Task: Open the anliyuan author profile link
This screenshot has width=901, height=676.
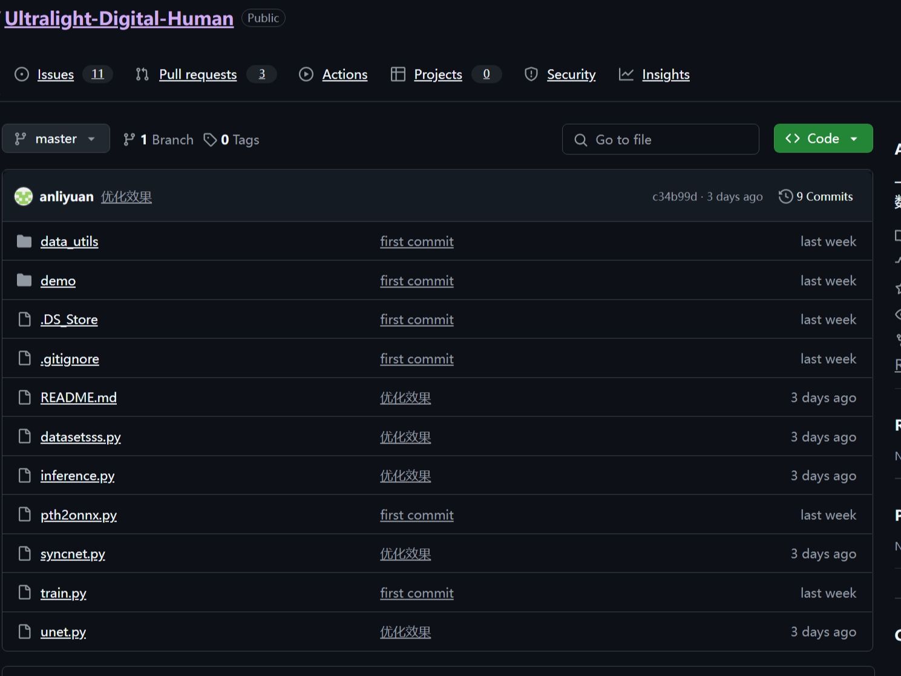Action: pyautogui.click(x=67, y=197)
